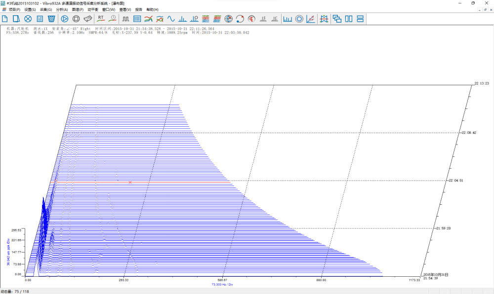Click the trash basket delete icon
This screenshot has width=494, height=294.
tap(51, 19)
